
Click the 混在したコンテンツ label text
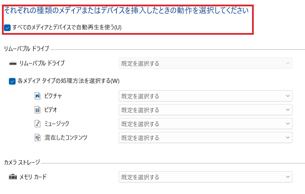(x=66, y=137)
